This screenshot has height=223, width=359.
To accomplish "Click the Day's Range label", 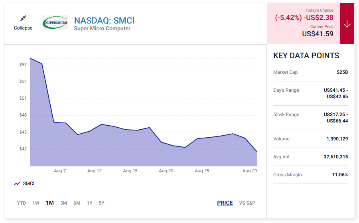I will pyautogui.click(x=286, y=90).
